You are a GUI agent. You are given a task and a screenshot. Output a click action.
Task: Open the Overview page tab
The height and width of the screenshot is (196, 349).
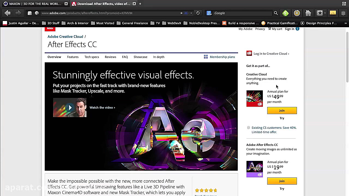54,57
